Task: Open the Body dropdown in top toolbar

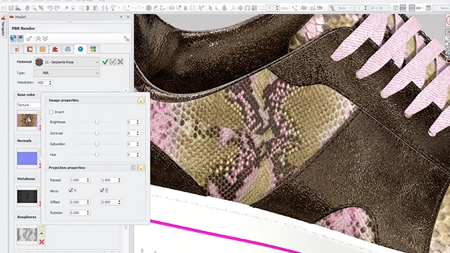Action: 341,8
